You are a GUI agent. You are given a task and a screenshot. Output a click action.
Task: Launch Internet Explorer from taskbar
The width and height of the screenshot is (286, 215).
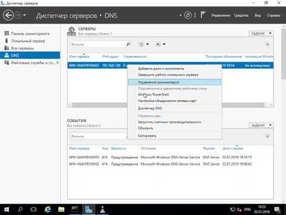(48, 210)
